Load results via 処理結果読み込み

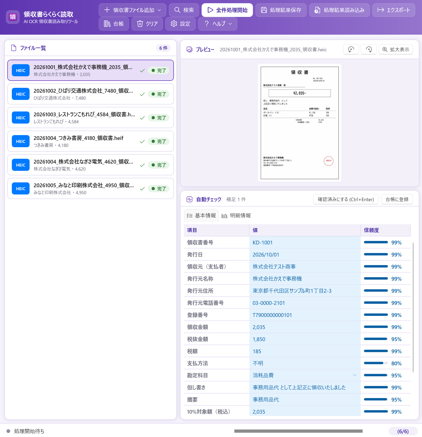coord(339,10)
